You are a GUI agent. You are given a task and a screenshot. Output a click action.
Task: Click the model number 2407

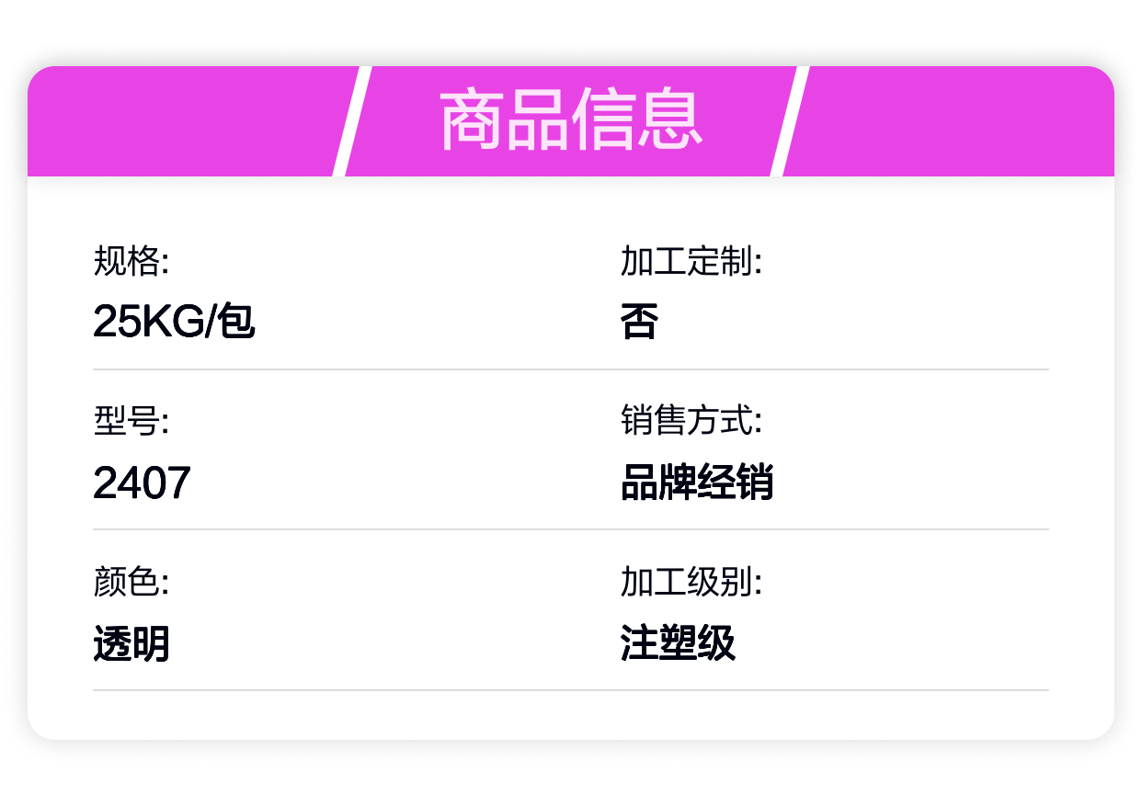tap(142, 482)
